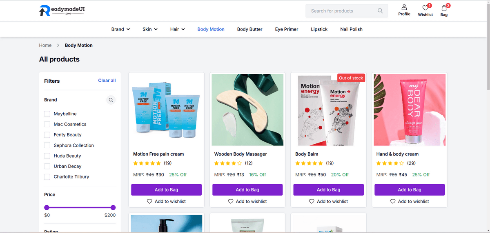This screenshot has height=233, width=490.
Task: Open the Profile icon in header
Action: [x=404, y=7]
